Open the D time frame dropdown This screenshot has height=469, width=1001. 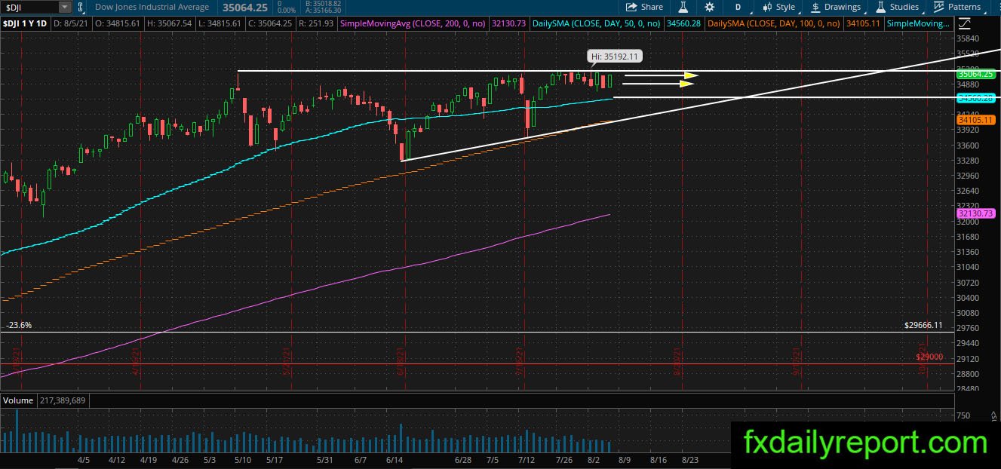(x=738, y=7)
